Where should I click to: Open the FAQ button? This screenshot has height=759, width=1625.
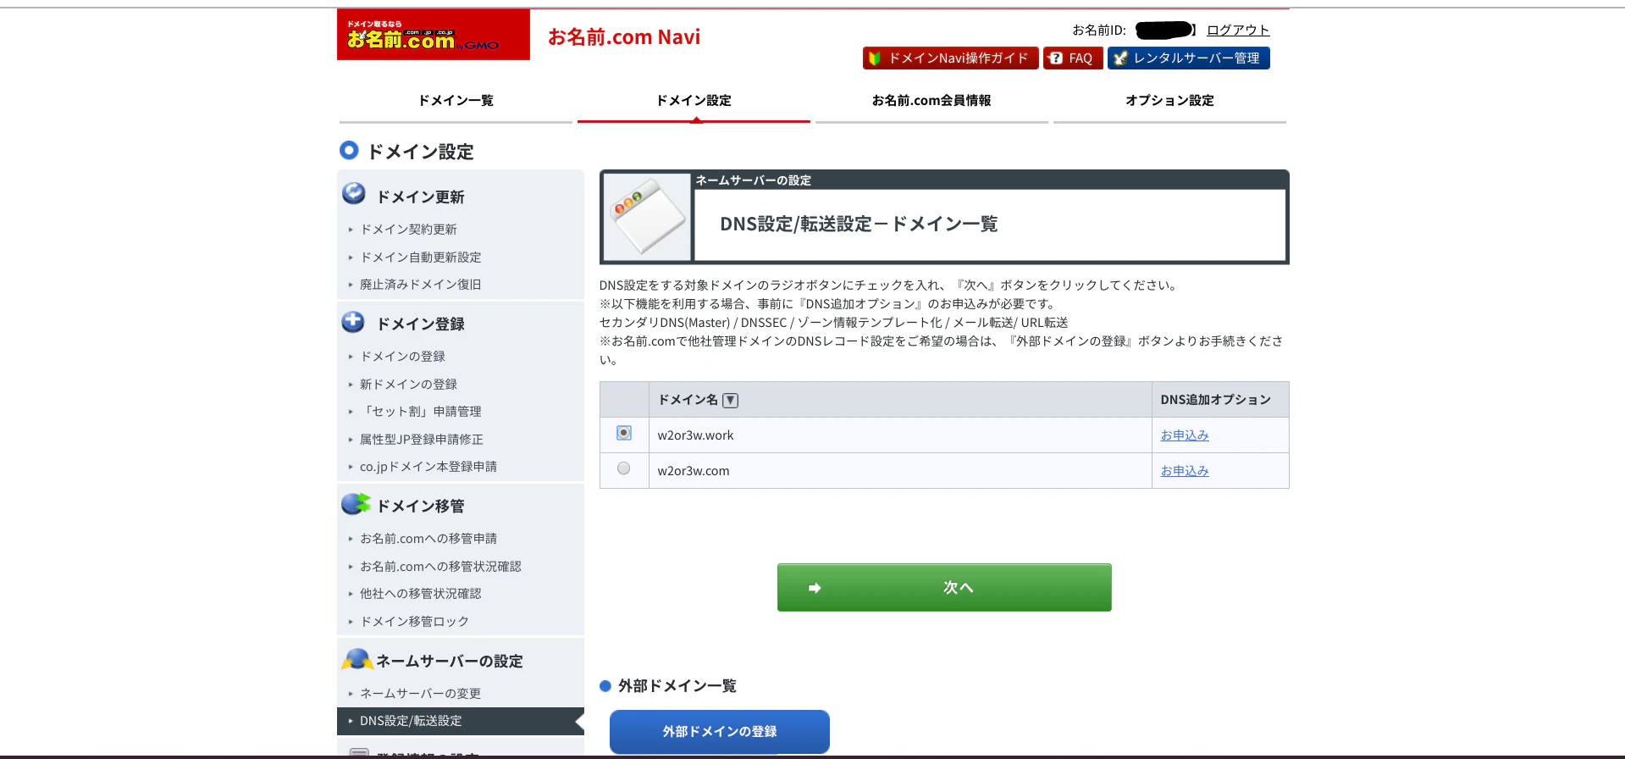1073,58
